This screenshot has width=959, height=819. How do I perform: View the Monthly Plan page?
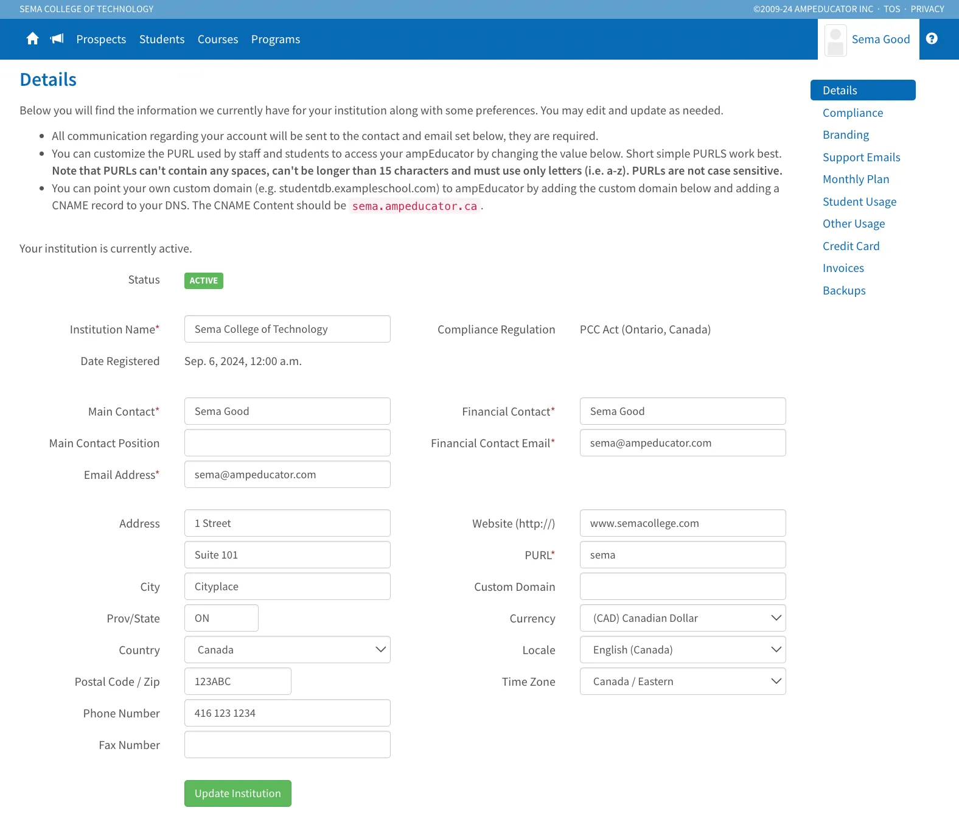point(856,179)
